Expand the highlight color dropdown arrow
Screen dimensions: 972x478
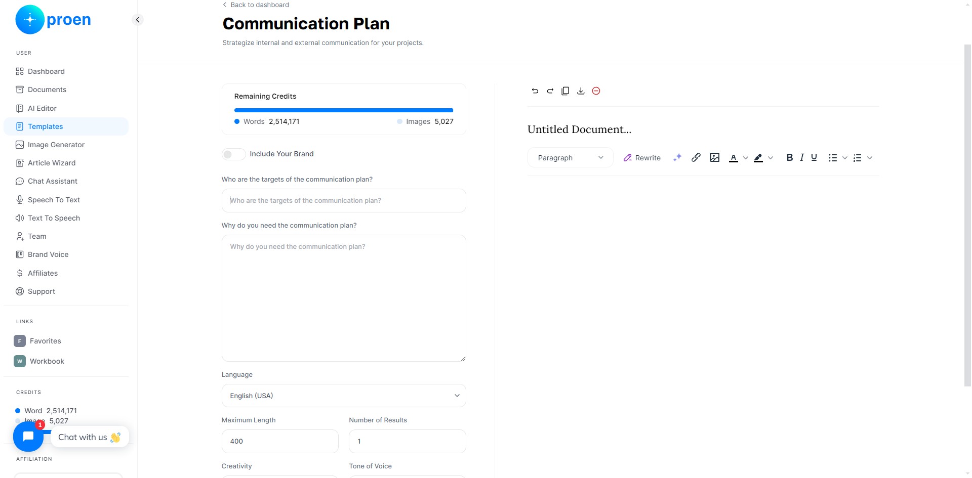click(771, 158)
